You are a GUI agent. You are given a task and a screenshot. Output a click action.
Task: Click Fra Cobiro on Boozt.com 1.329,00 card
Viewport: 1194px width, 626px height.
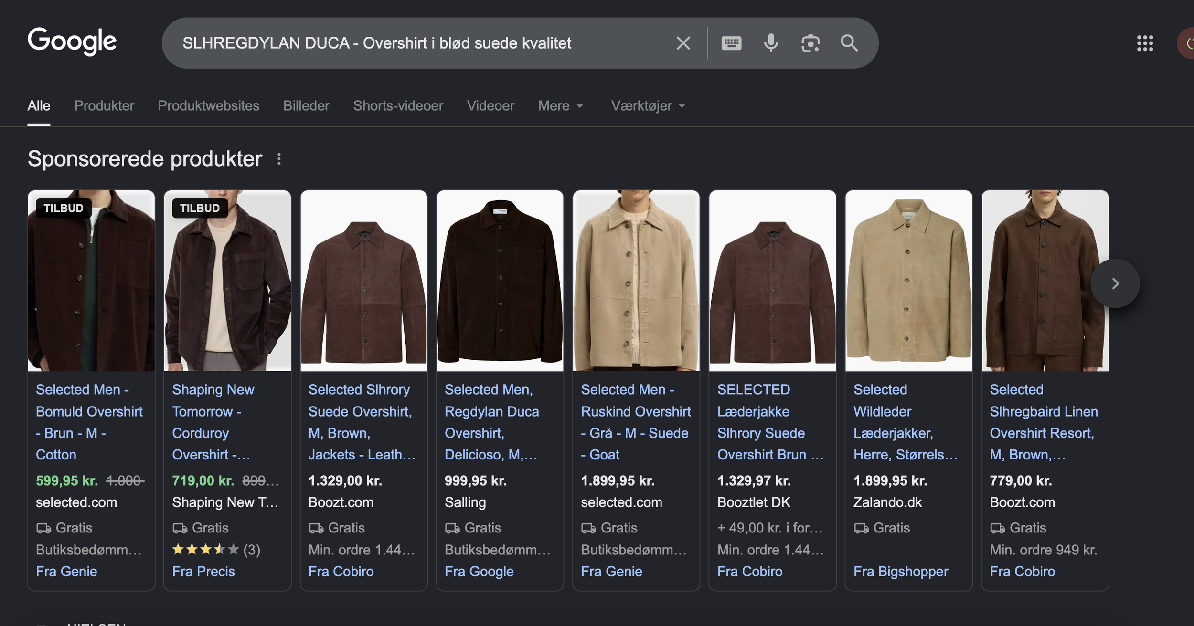[341, 572]
